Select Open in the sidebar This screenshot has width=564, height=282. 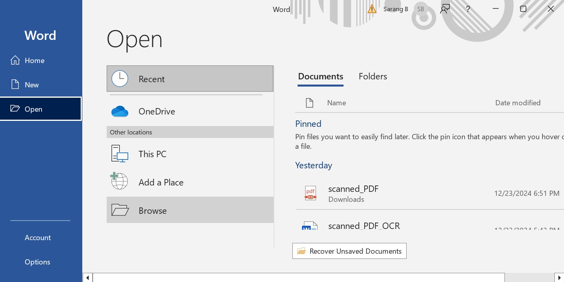(41, 108)
